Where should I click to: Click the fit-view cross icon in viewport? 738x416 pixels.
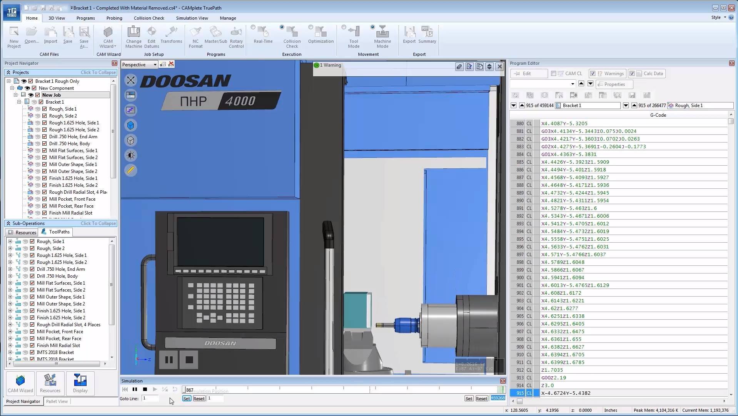coord(131,80)
